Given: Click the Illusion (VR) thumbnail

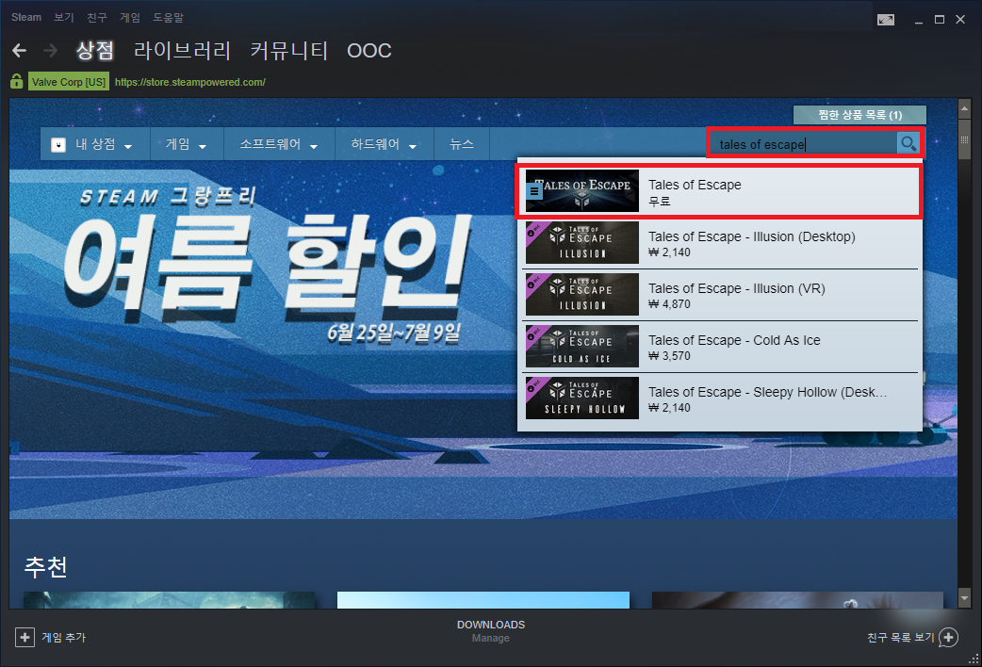Looking at the screenshot, I should click(x=582, y=294).
